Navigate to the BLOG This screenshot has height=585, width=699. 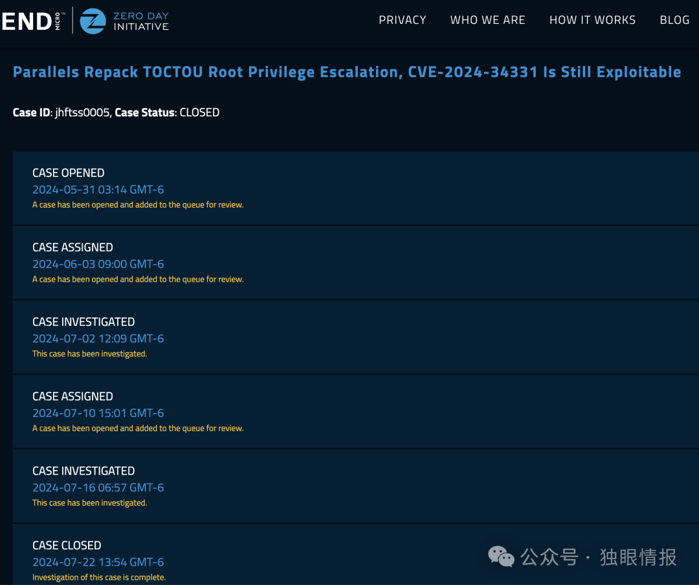tap(674, 20)
